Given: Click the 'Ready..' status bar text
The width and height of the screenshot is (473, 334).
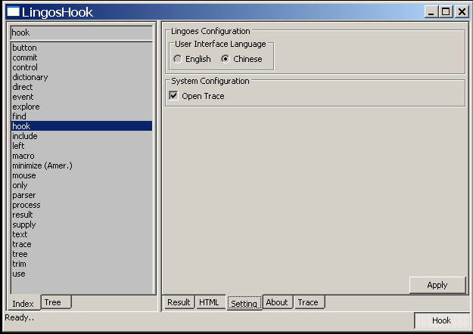Looking at the screenshot, I should coord(20,317).
